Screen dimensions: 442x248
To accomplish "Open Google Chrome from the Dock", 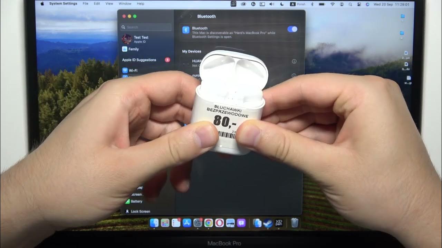I will 208,223.
